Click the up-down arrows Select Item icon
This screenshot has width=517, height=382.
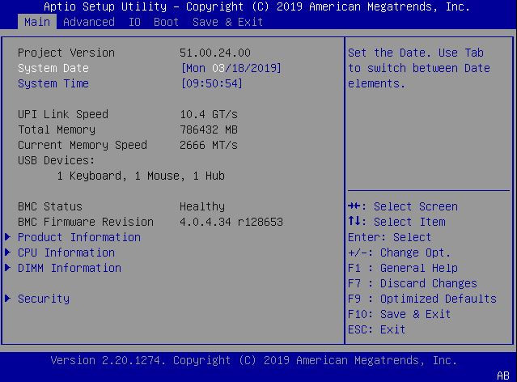[354, 221]
